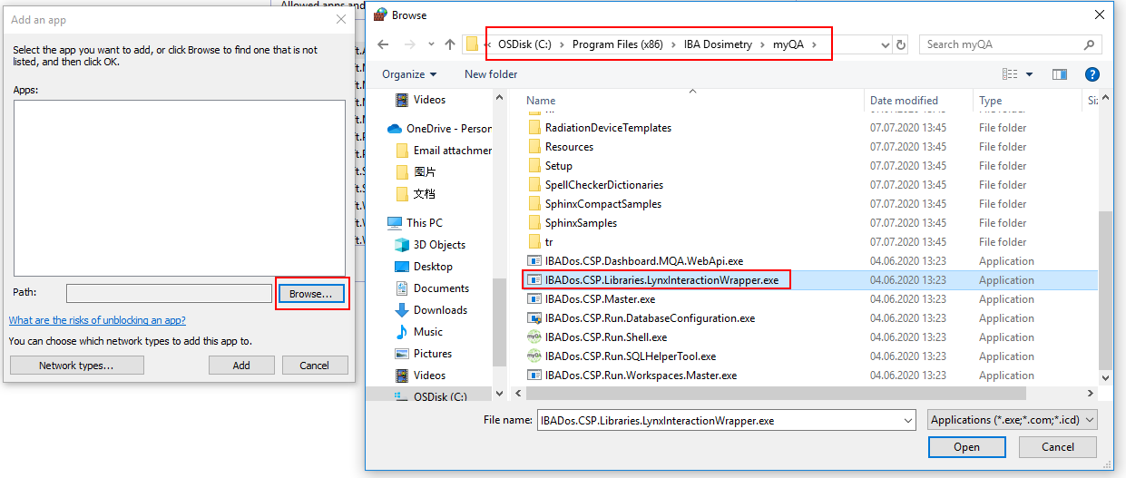Image resolution: width=1126 pixels, height=478 pixels.
Task: Open the Organize menu
Action: tap(409, 74)
